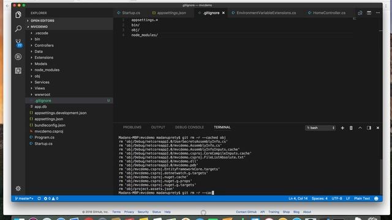The image size is (392, 220).
Task: Switch to the EnvironmentVariableExtensions.cs tab
Action: click(264, 13)
